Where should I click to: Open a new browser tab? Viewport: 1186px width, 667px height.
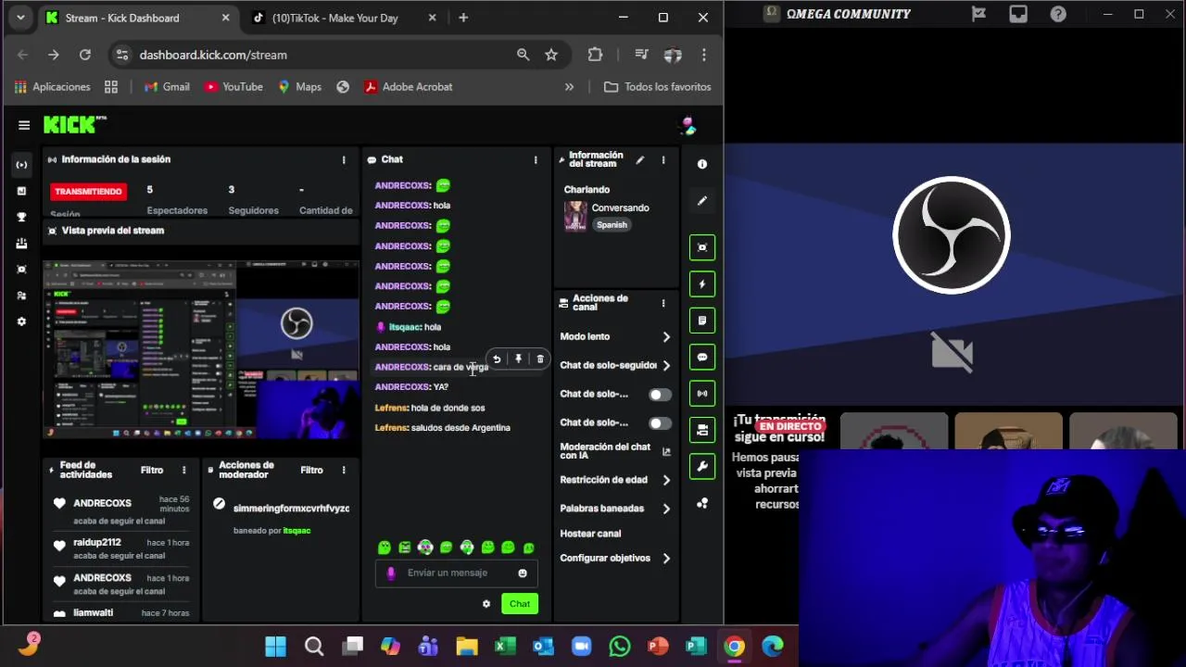tap(463, 18)
